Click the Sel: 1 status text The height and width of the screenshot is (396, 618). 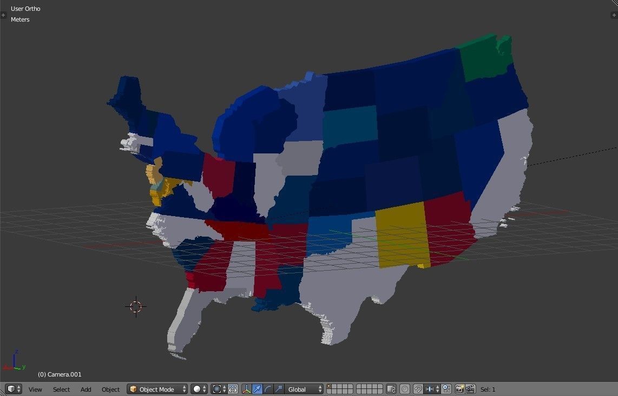pyautogui.click(x=488, y=390)
